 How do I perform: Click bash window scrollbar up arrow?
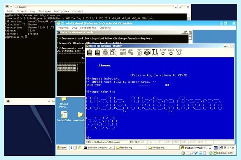tap(189, 15)
